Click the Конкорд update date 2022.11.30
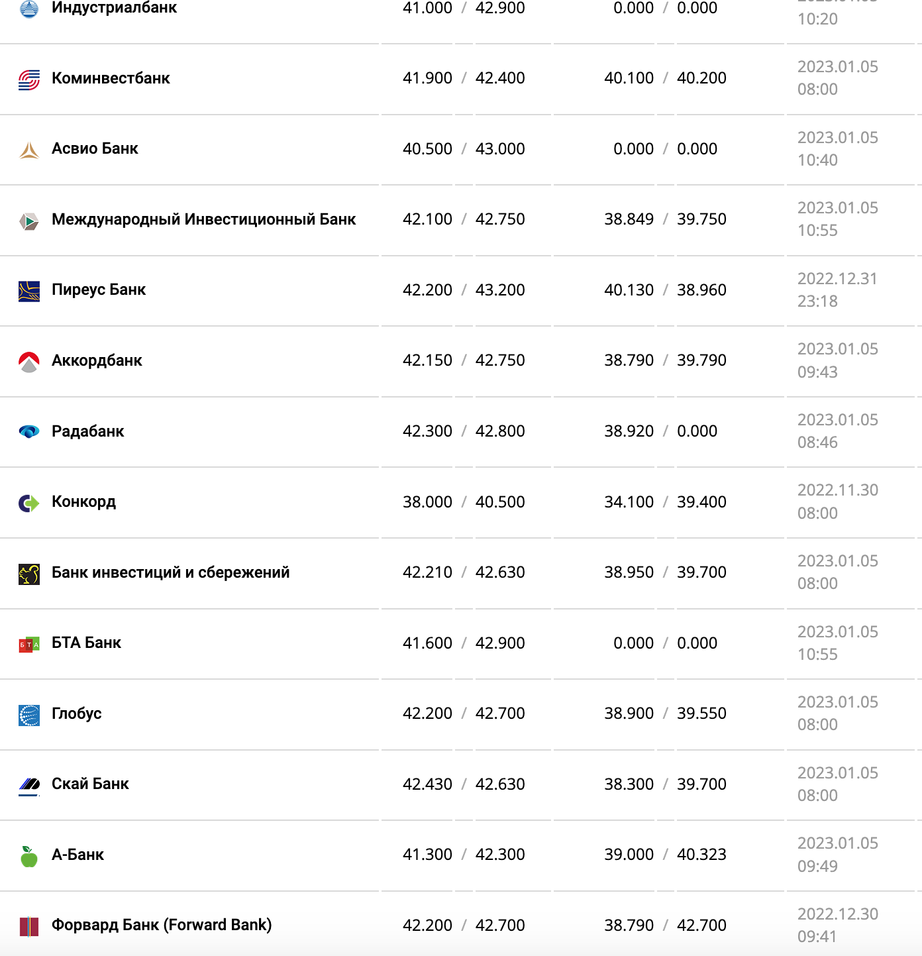The image size is (922, 956). 837,490
